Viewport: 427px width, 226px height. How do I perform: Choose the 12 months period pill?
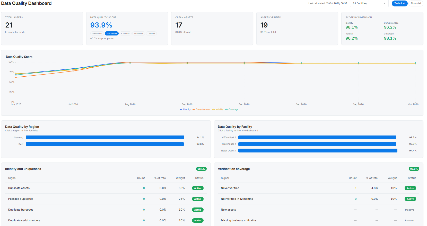[x=138, y=33]
